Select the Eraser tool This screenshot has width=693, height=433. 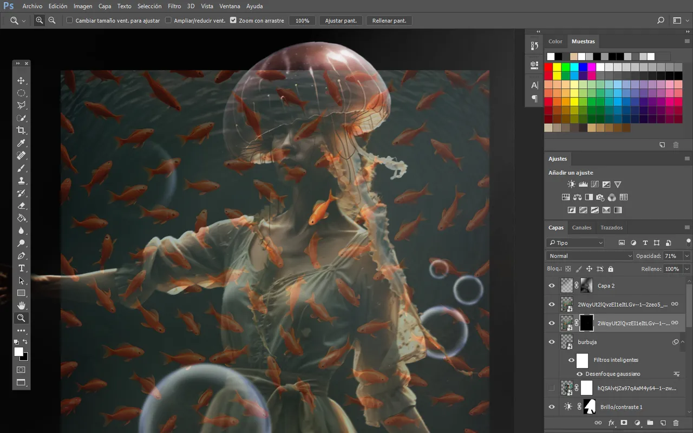pyautogui.click(x=21, y=206)
